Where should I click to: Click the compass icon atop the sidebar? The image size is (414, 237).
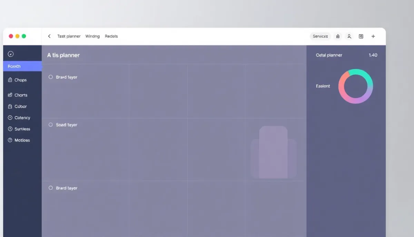tap(10, 54)
